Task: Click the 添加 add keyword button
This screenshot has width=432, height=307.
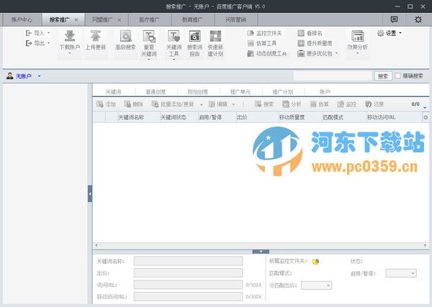Action: pos(106,104)
